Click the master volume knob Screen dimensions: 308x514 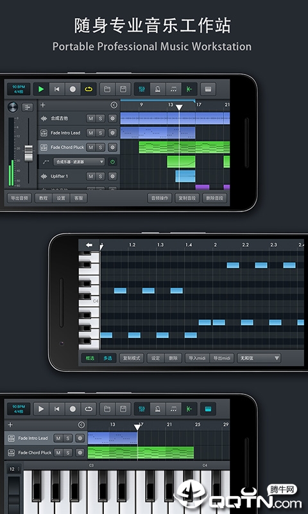pyautogui.click(x=13, y=107)
